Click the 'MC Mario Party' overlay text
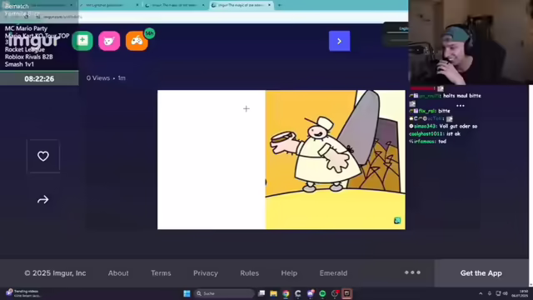 coord(26,28)
